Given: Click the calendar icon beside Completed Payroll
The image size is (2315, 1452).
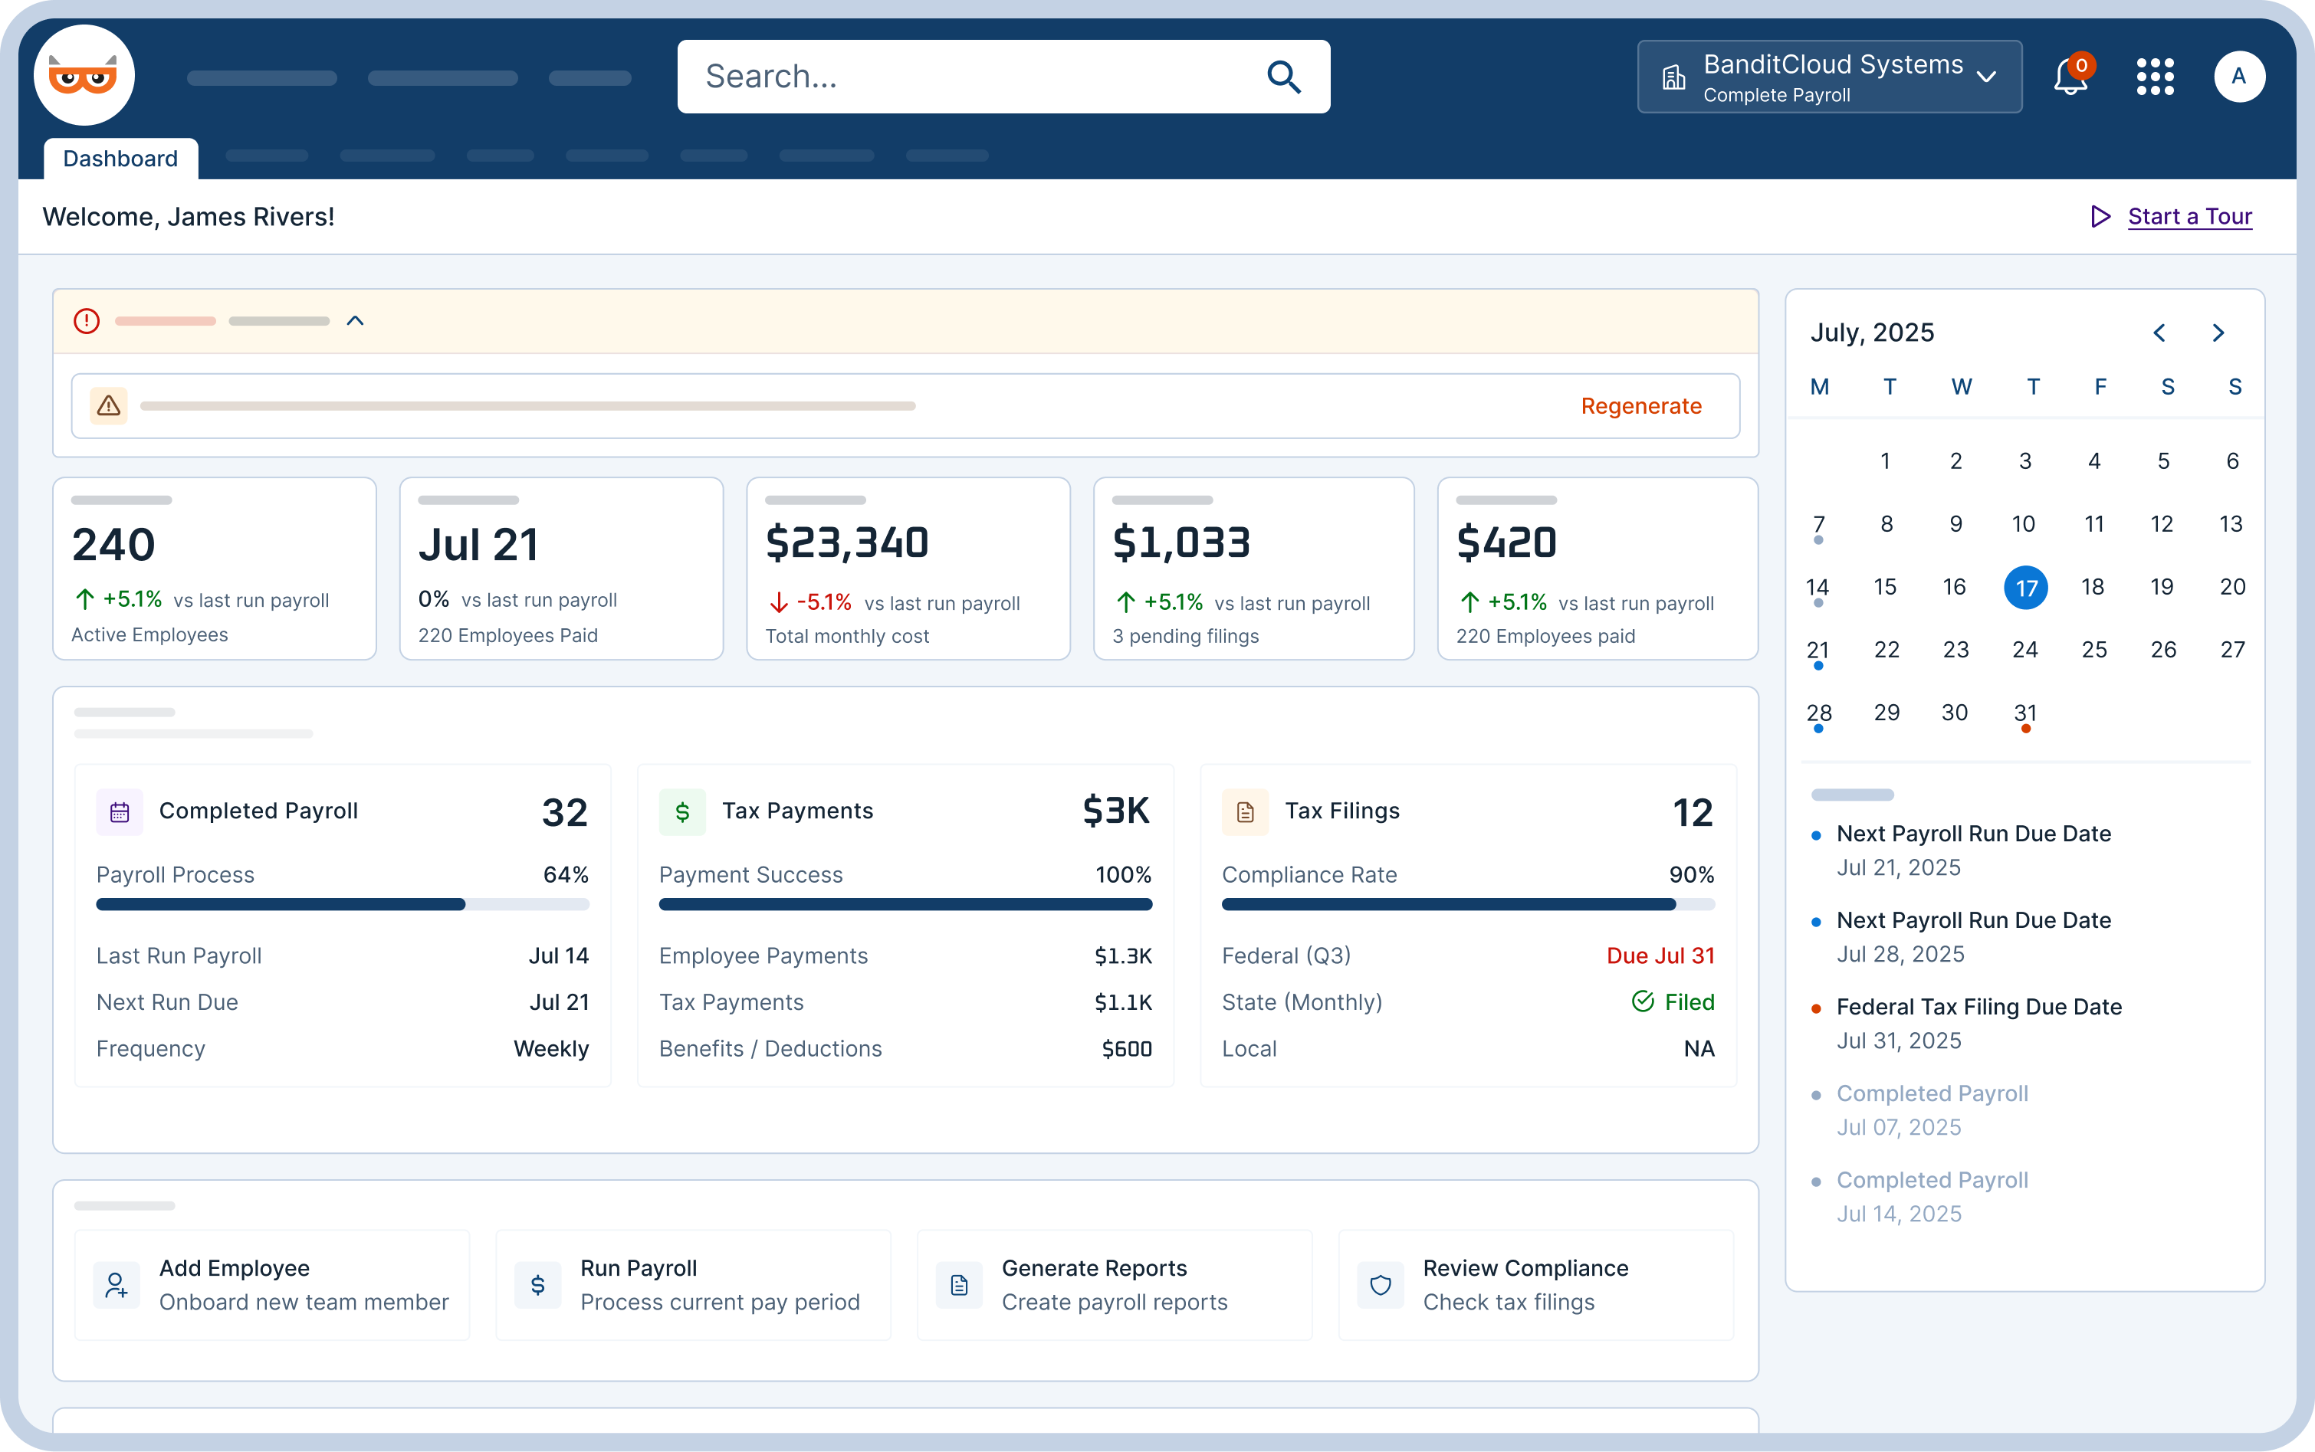Looking at the screenshot, I should tap(119, 811).
